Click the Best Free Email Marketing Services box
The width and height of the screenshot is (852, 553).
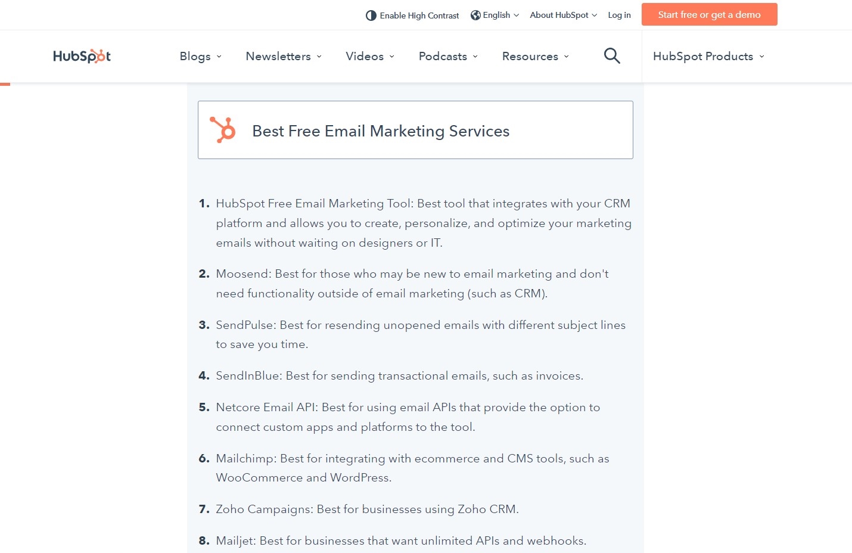[x=415, y=129]
